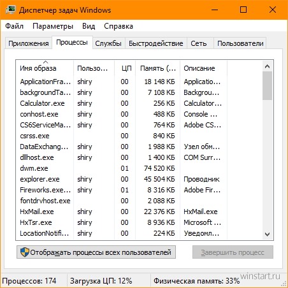This screenshot has height=288, width=288.
Task: Open the Параметры menu
Action: click(53, 26)
